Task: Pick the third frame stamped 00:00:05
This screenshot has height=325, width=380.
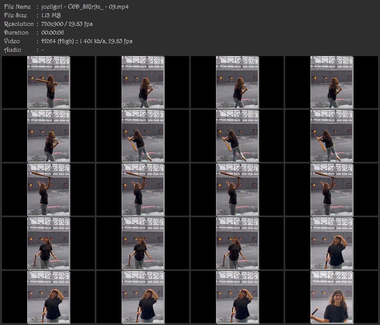Action: 143,297
